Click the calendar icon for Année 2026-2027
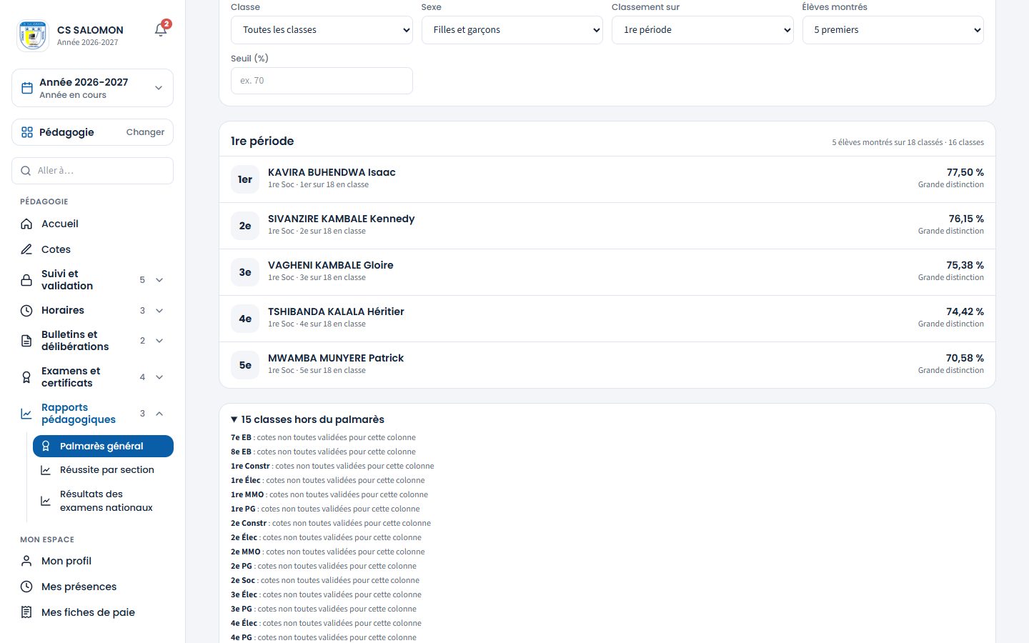This screenshot has height=643, width=1029. coord(27,88)
